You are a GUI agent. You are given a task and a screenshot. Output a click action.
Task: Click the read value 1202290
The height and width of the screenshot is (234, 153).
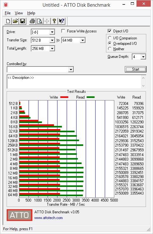click(x=137, y=122)
